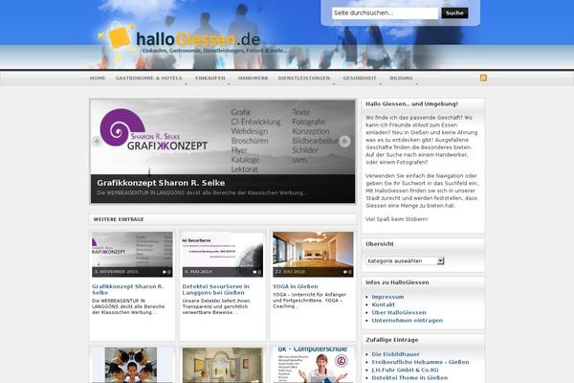Click the Weitere Einträge heading
The height and width of the screenshot is (383, 574).
pyautogui.click(x=119, y=219)
